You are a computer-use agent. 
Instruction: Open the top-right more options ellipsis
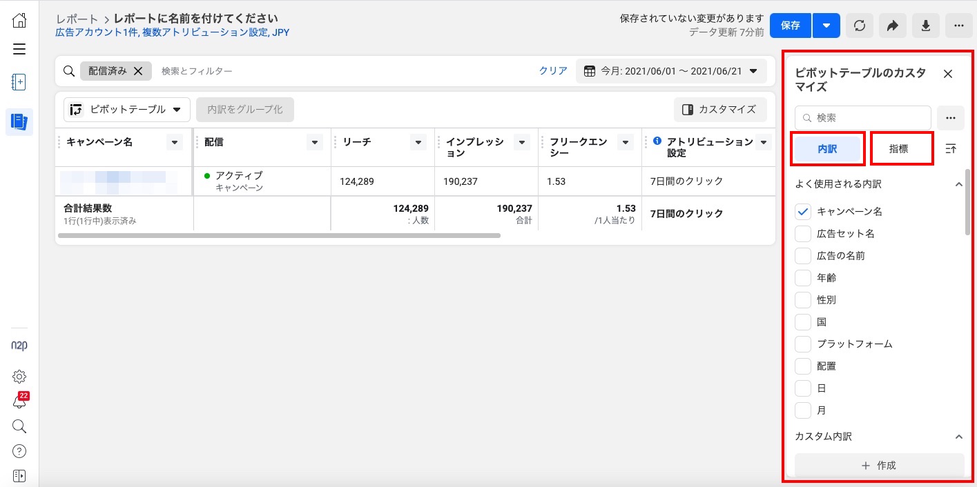click(x=959, y=26)
